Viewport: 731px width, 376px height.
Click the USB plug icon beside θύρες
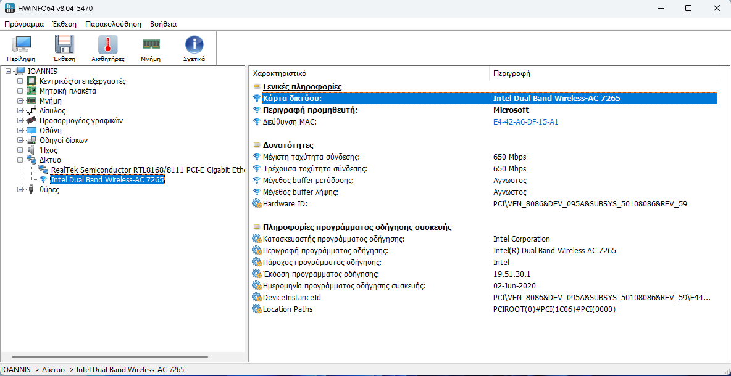[31, 189]
